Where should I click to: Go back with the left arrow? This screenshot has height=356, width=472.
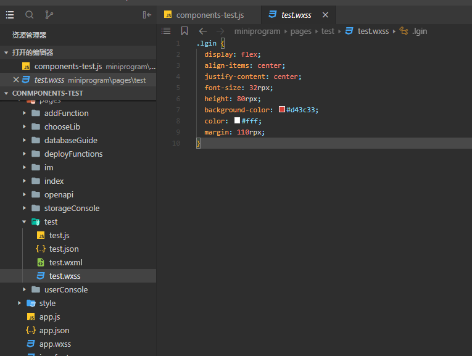tap(203, 31)
